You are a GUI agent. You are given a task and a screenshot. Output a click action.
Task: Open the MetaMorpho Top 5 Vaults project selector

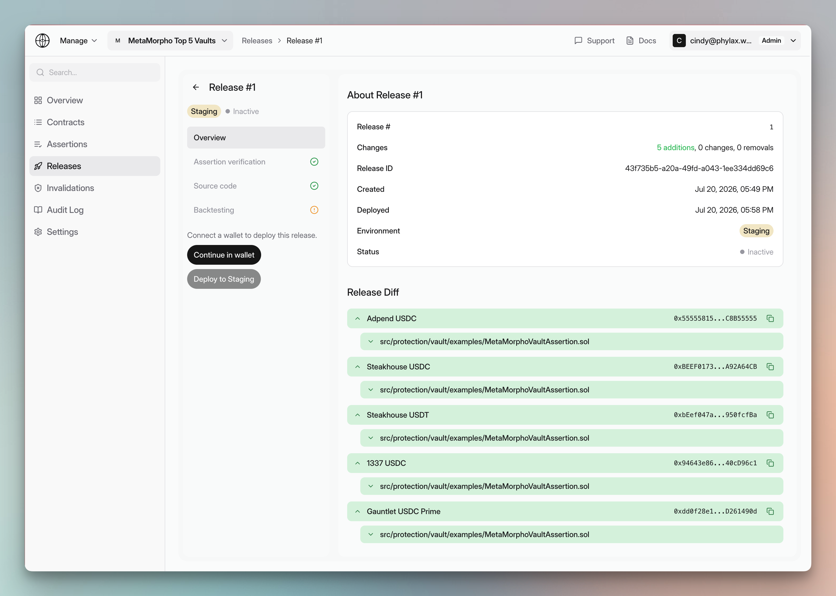(x=170, y=40)
